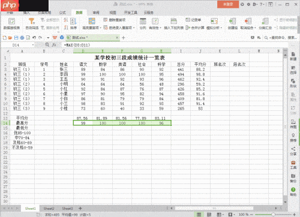Open the 工具 tools sidebar icon
Image resolution: width=300 pixels, height=217 pixels.
point(293,165)
